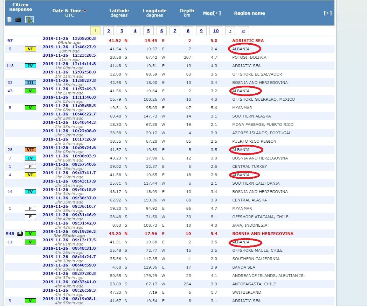Click BANDA SEA region name
This screenshot has height=306, width=367.
[244, 268]
